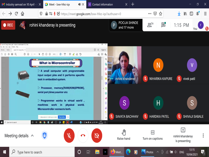The height and width of the screenshot is (157, 209).
Task: Click the rohini khanderay is presenting button
Action: pyautogui.click(x=183, y=135)
